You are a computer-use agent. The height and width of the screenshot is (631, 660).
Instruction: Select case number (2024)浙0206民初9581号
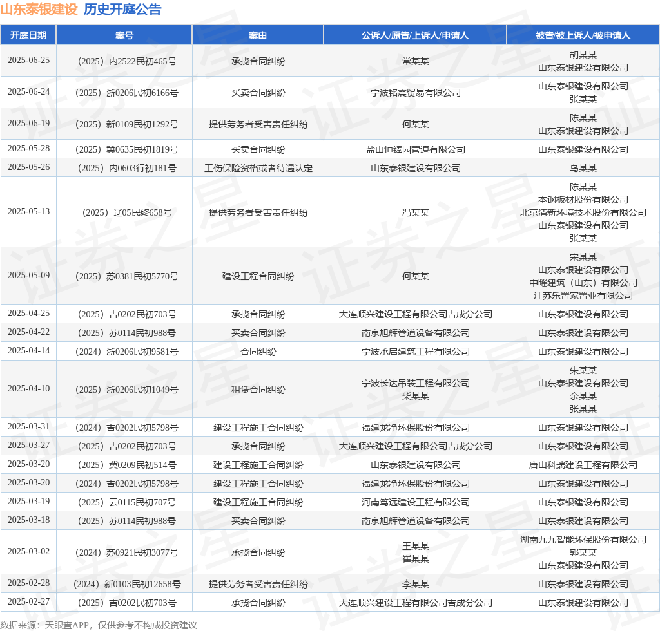coord(127,352)
